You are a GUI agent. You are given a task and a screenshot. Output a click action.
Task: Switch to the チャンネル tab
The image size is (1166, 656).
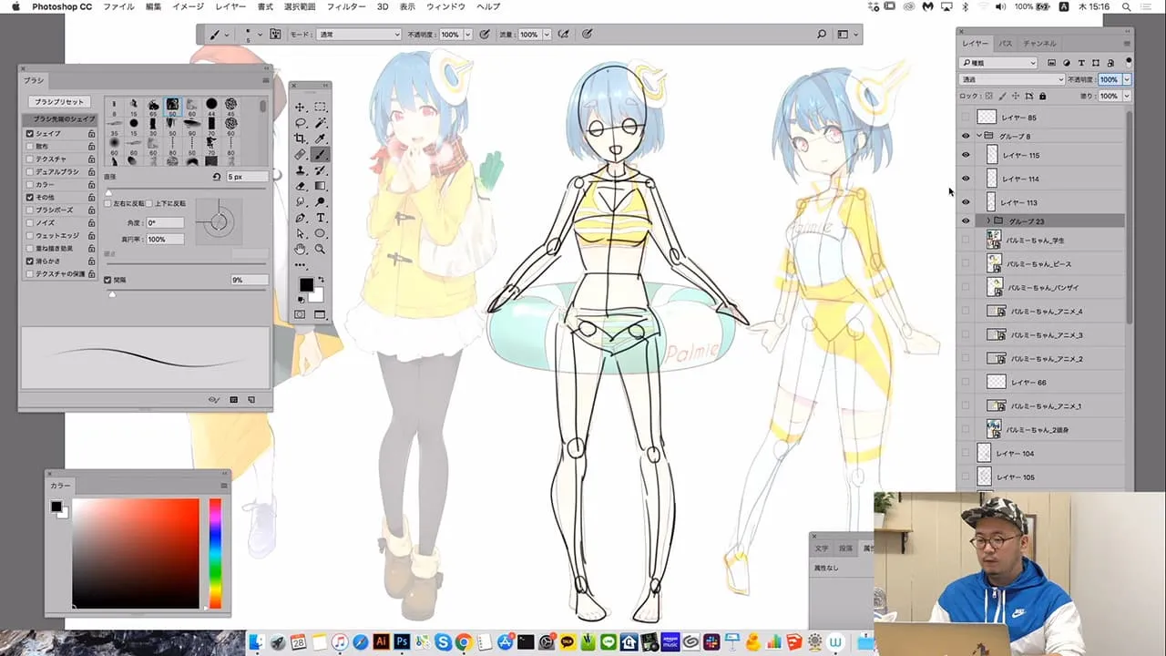(1039, 43)
